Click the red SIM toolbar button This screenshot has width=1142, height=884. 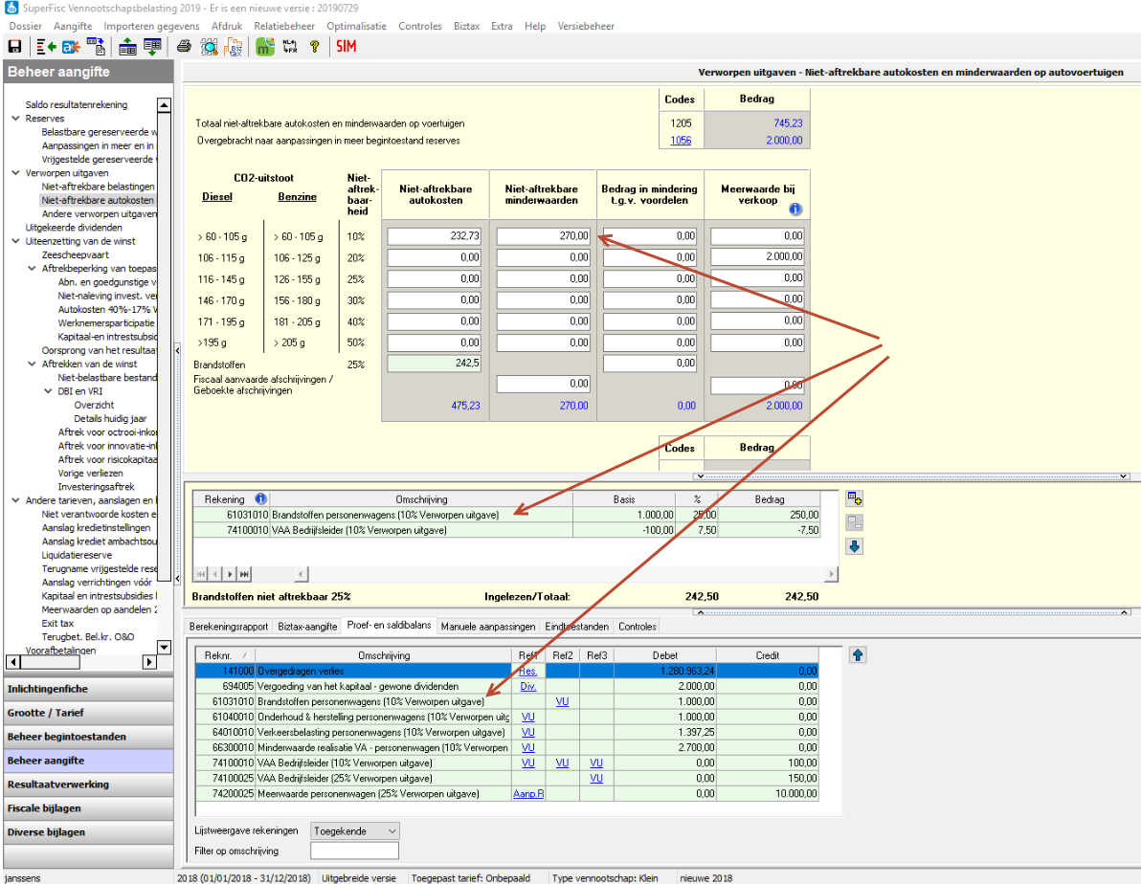pyautogui.click(x=346, y=46)
